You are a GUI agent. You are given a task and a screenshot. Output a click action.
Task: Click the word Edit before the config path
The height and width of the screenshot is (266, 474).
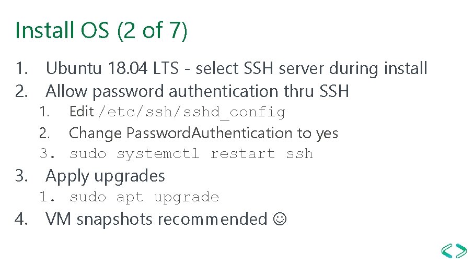click(82, 111)
